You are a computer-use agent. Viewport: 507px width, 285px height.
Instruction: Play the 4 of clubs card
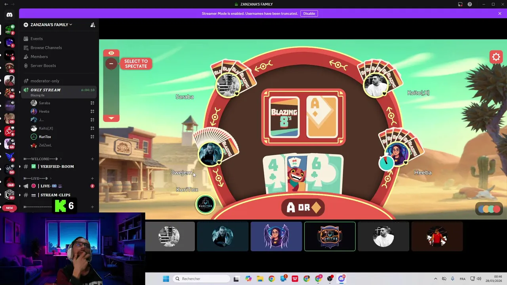[x=274, y=174]
